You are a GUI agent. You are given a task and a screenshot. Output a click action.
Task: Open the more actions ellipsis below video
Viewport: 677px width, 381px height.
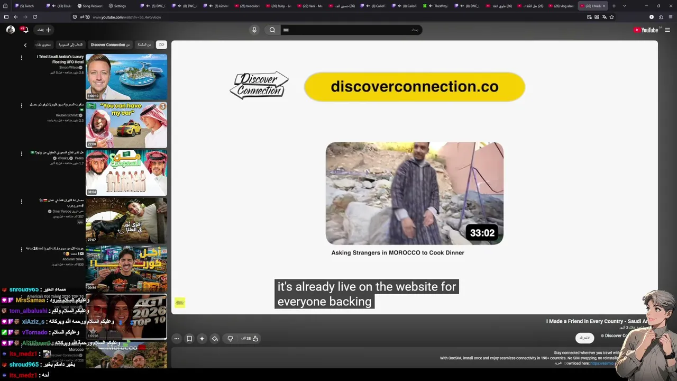pos(177,339)
